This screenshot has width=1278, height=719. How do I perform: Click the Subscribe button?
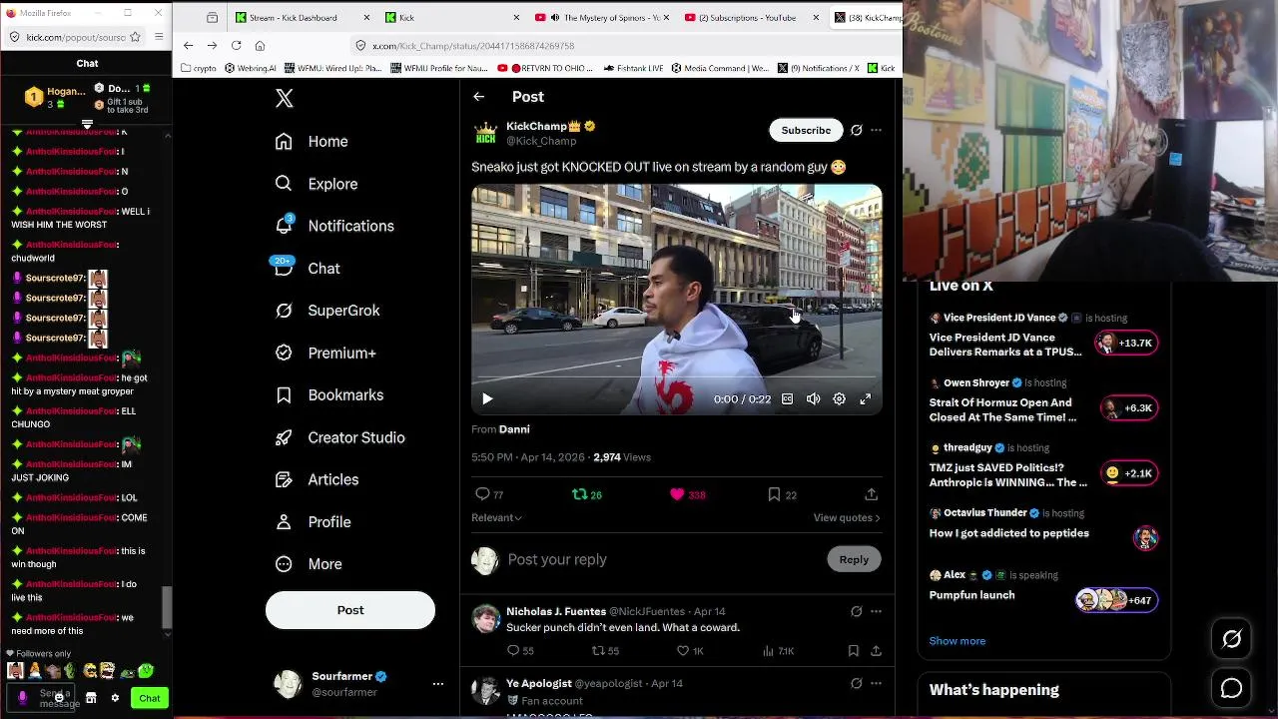pos(806,130)
